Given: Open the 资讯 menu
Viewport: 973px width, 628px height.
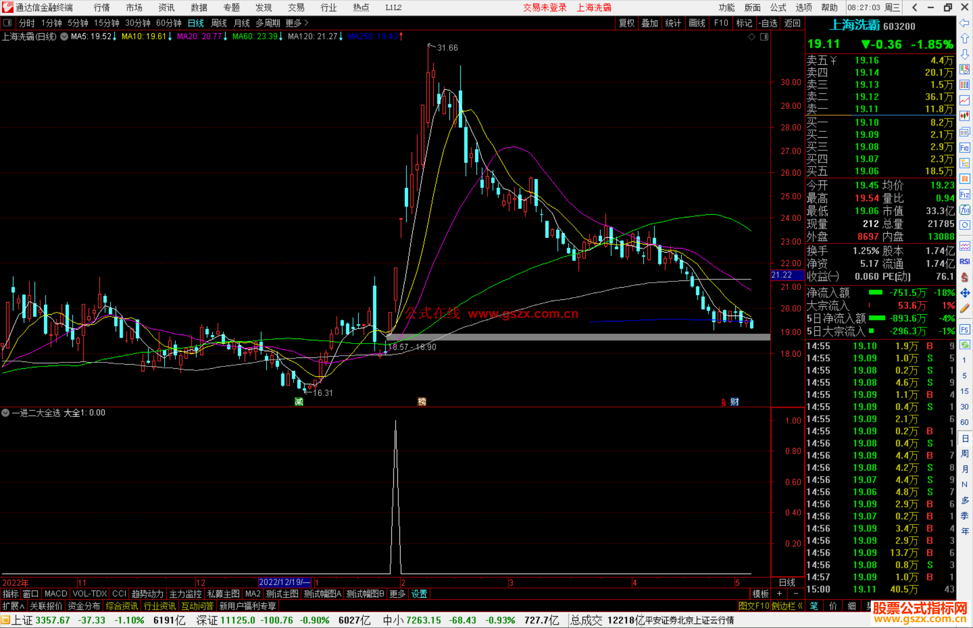Looking at the screenshot, I should click(166, 7).
